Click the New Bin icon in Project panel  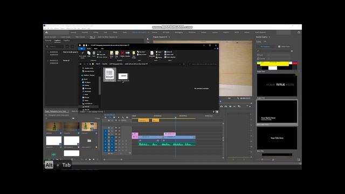(x=89, y=160)
